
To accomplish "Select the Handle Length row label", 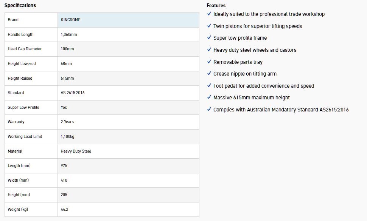I will 20,34.
